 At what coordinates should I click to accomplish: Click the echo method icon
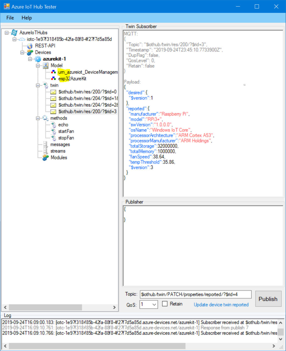(x=54, y=125)
